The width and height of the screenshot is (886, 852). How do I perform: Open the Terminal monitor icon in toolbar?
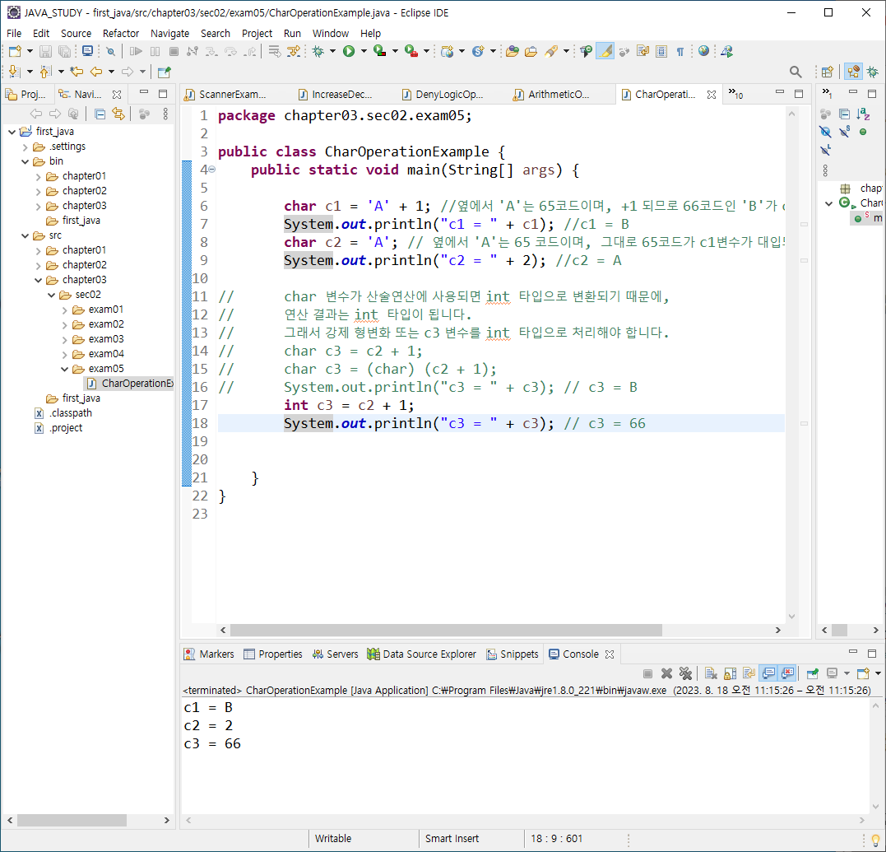[x=87, y=51]
